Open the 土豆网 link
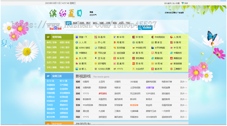 (102, 82)
